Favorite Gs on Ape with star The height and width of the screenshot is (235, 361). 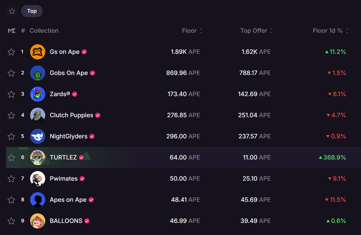11,52
